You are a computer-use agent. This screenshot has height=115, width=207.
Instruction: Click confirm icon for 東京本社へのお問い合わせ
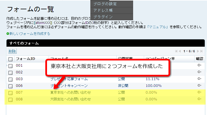[x=199, y=93]
